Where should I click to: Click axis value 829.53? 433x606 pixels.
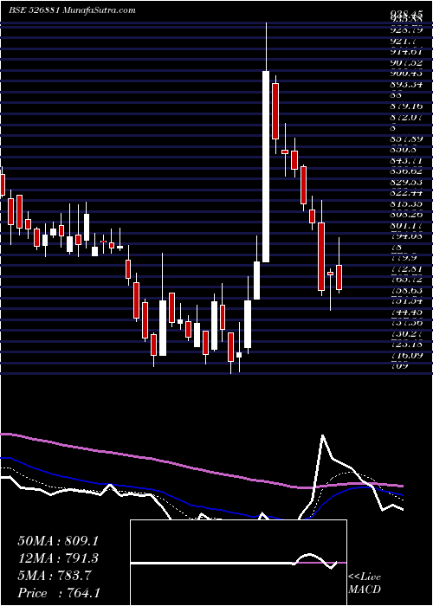click(406, 182)
